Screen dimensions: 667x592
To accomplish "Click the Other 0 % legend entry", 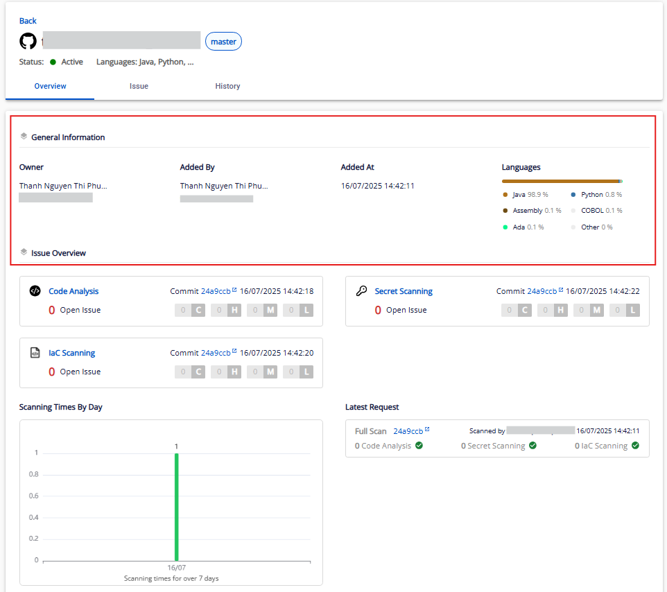I will click(x=592, y=227).
